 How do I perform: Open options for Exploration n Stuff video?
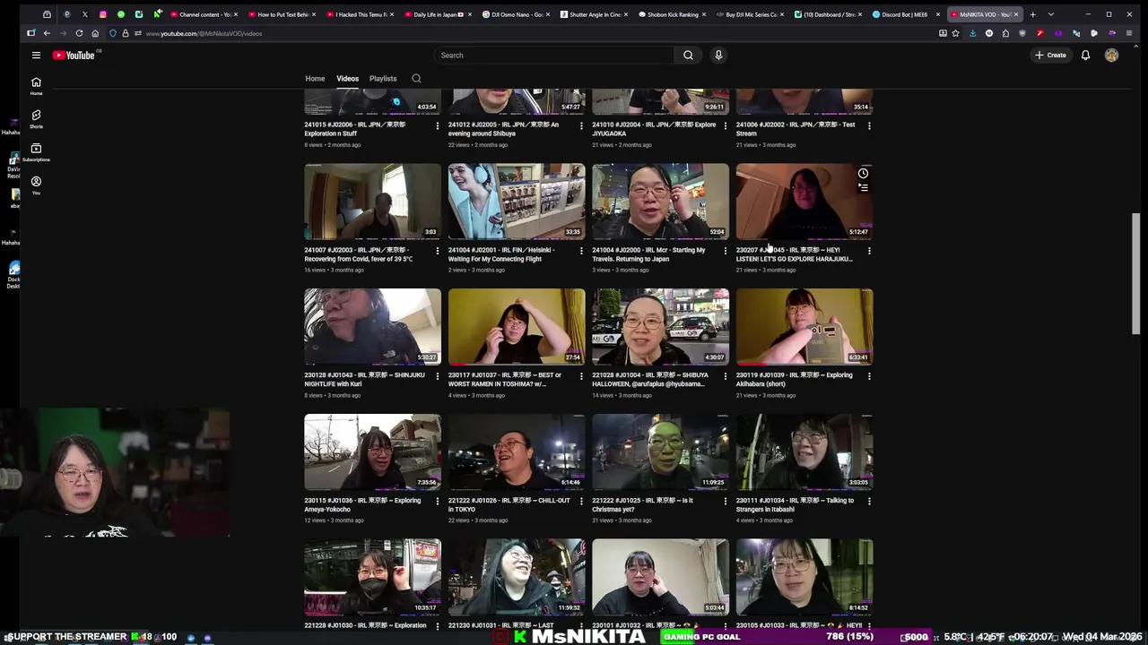coord(438,125)
